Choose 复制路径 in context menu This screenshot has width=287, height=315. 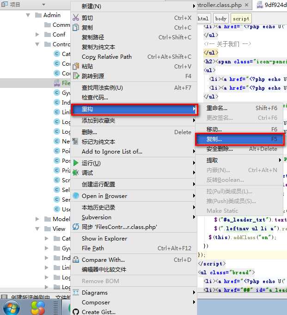pyautogui.click(x=134, y=37)
